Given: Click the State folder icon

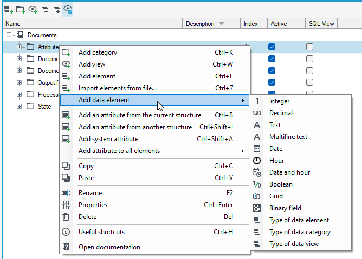Looking at the screenshot, I should [x=30, y=106].
